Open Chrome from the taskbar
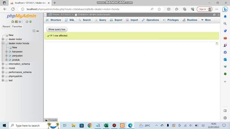The image size is (230, 129). tap(89, 125)
